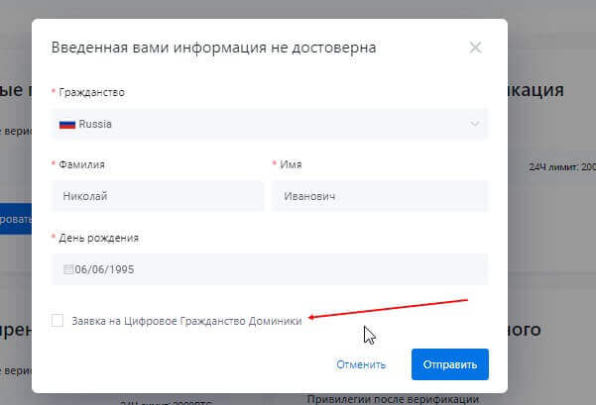
Task: Close the dialog with the X icon
Action: (x=476, y=48)
